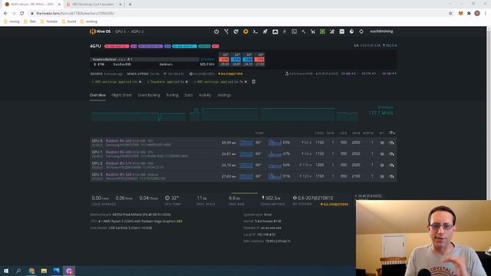The width and height of the screenshot is (491, 276).
Task: Click the browser address bar
Action: click(x=238, y=14)
